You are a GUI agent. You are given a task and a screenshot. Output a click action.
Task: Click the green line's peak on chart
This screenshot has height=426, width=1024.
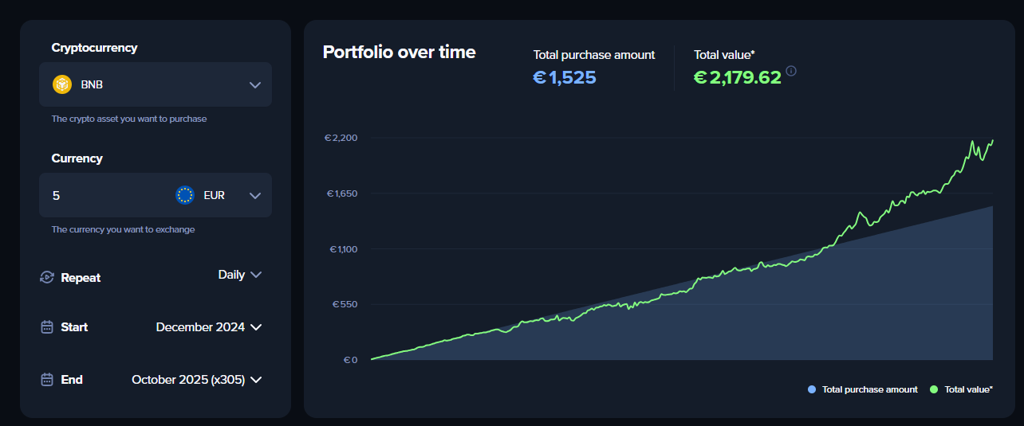pyautogui.click(x=973, y=142)
